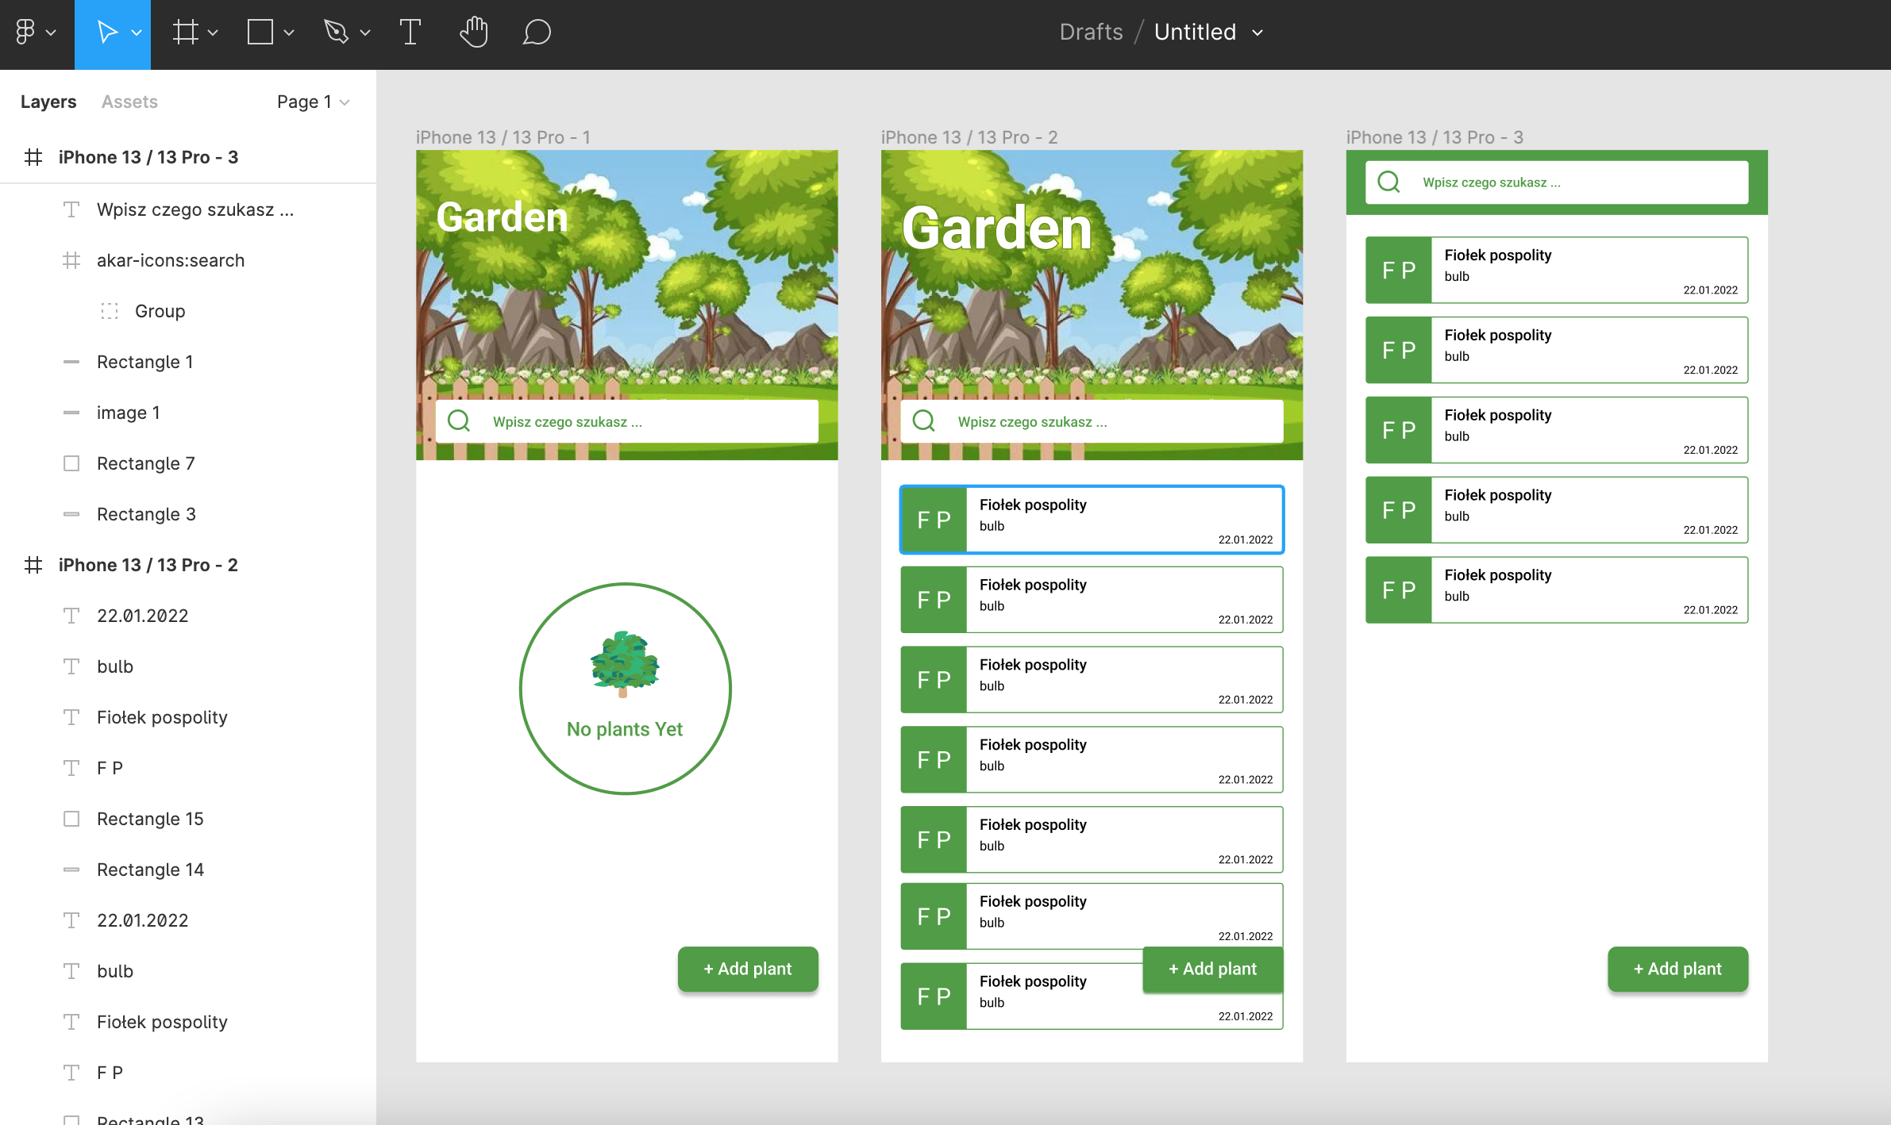The image size is (1891, 1125).
Task: Select the Text tool
Action: (x=410, y=32)
